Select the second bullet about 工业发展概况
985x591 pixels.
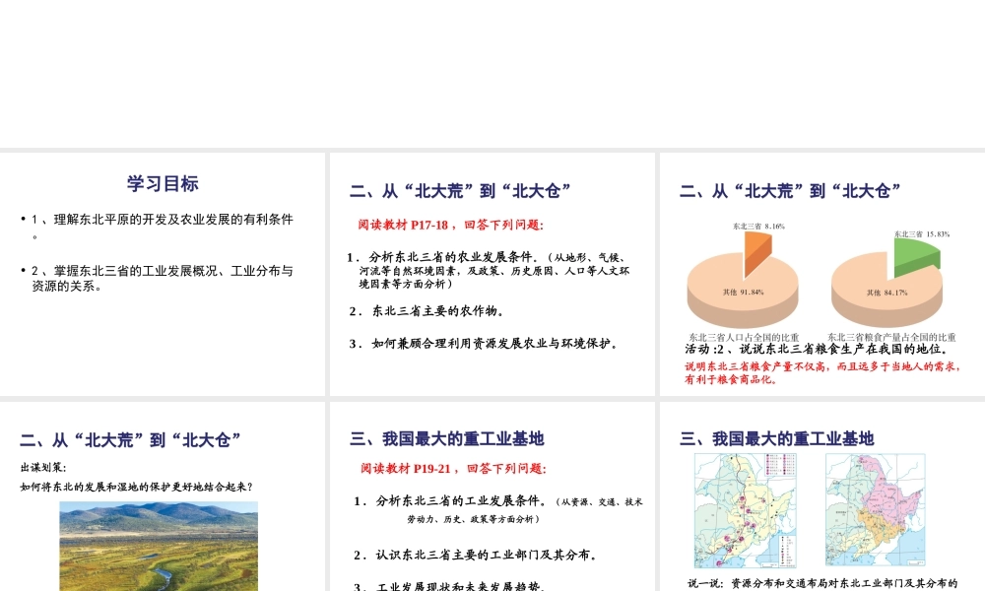[163, 278]
